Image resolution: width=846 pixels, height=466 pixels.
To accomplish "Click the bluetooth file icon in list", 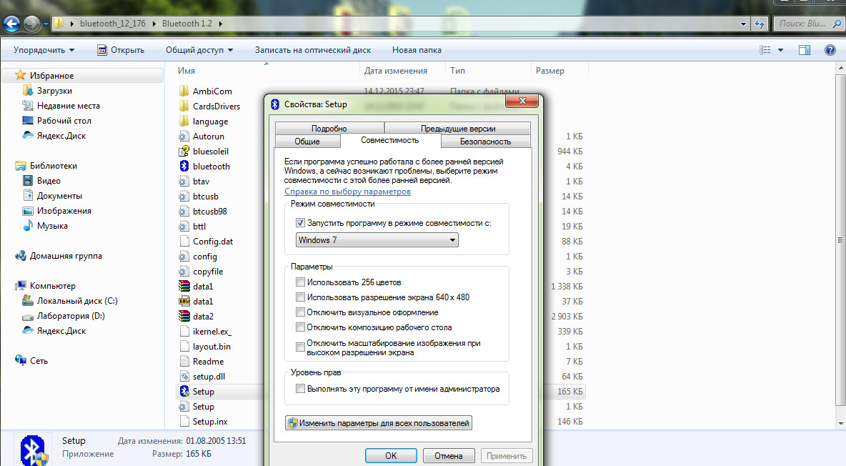I will coord(184,167).
